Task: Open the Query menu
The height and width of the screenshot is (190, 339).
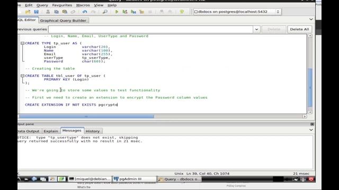Action: (42, 5)
